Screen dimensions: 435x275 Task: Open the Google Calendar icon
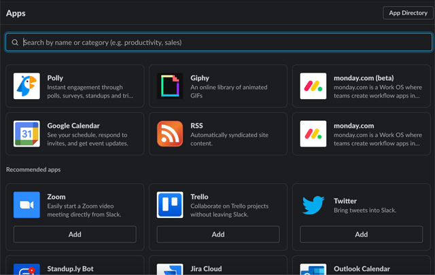click(x=27, y=134)
